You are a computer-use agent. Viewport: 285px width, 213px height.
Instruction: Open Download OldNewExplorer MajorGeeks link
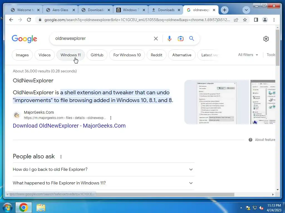pos(69,126)
